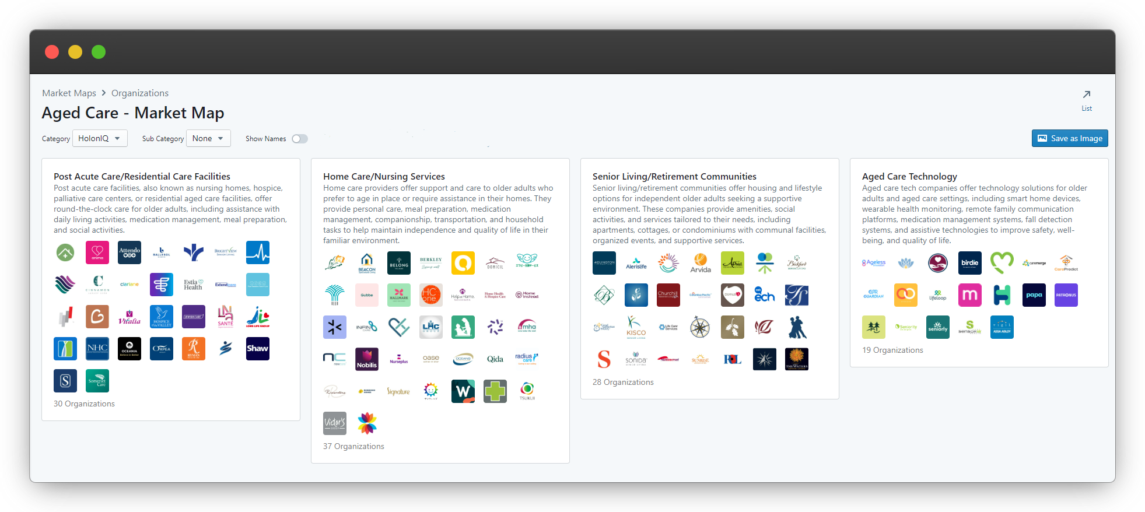Open the Radius Care logo
This screenshot has width=1145, height=512.
pos(527,359)
